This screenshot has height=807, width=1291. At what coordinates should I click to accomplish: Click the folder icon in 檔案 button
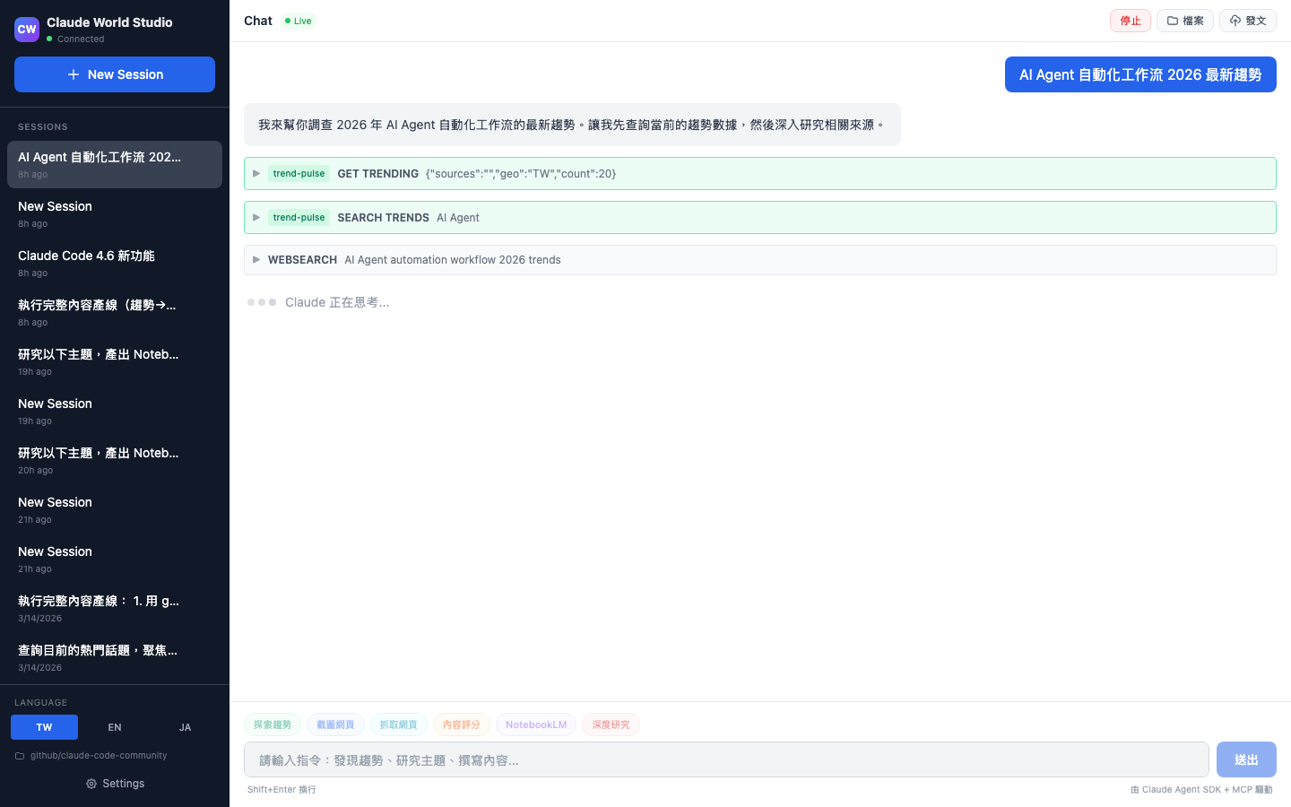pos(1172,21)
